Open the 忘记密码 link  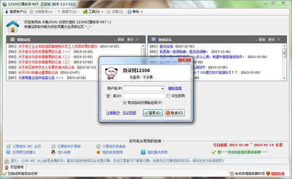(x=129, y=113)
